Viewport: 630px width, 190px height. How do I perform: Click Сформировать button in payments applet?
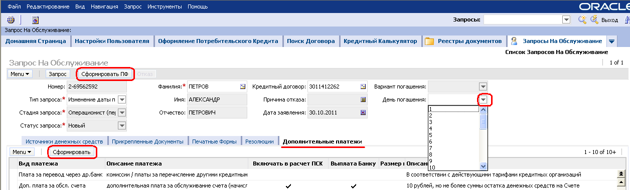coord(72,151)
